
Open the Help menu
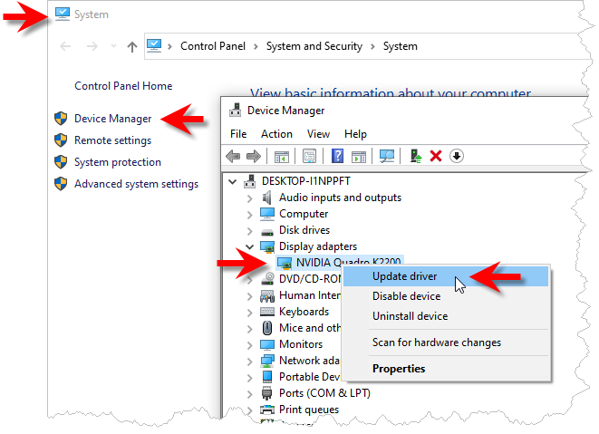coord(355,134)
